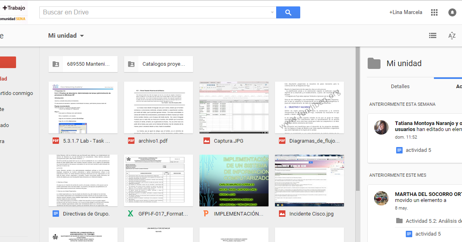Select the Directivas de Grupo thumbnail
This screenshot has height=242, width=462.
(x=83, y=181)
